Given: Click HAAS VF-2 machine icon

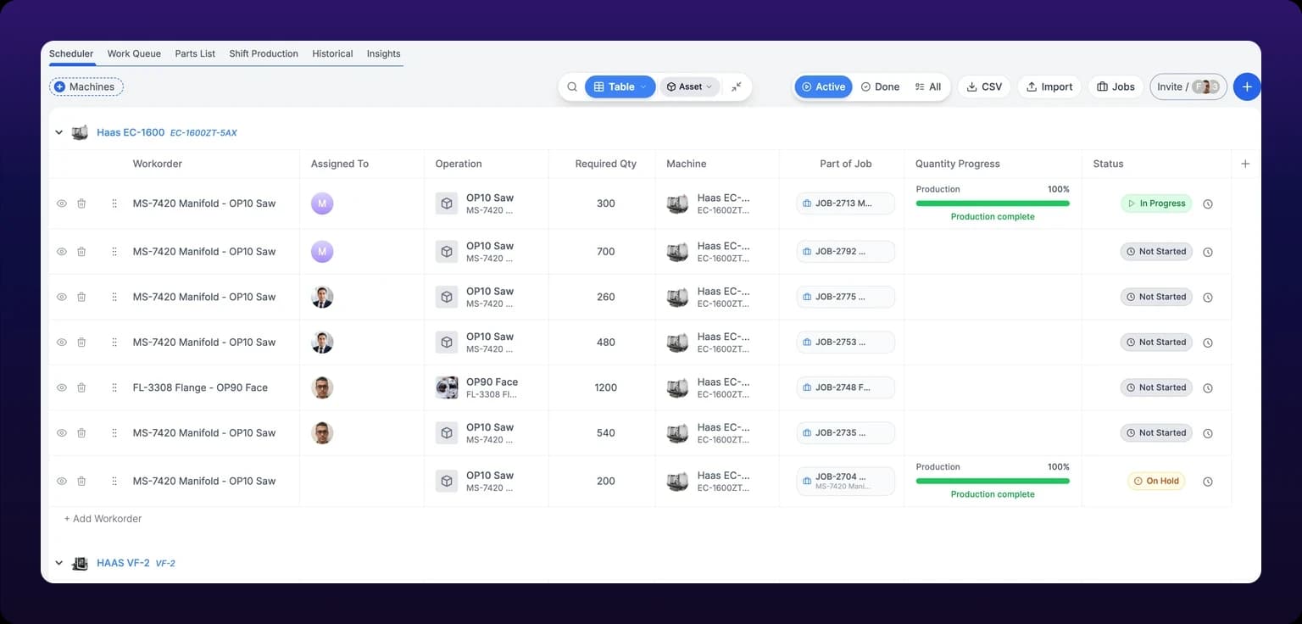Looking at the screenshot, I should point(80,563).
